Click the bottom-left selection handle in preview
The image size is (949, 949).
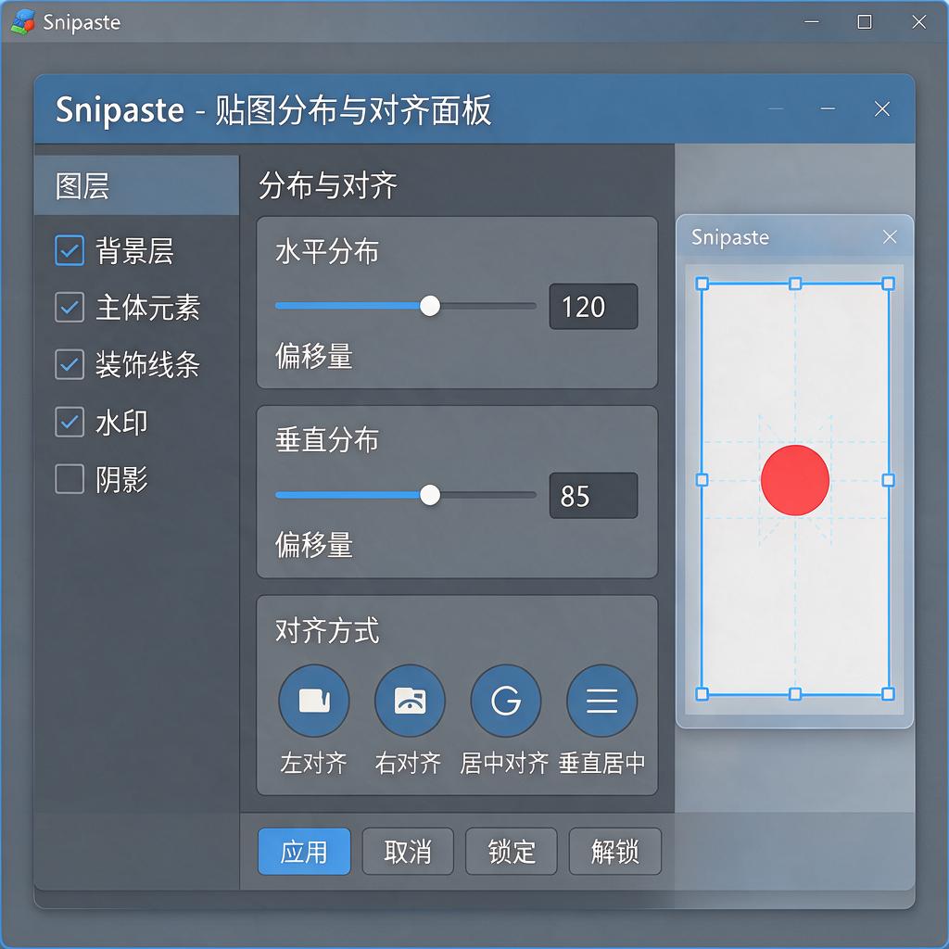pyautogui.click(x=702, y=693)
